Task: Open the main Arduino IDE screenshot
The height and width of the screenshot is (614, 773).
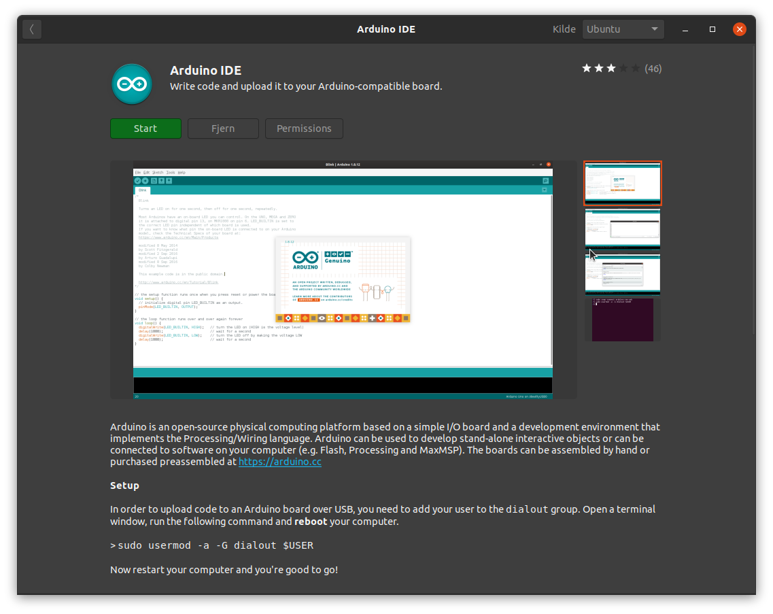Action: coord(343,279)
